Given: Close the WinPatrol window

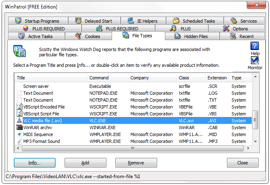Looking at the screenshot, I should (x=256, y=5).
